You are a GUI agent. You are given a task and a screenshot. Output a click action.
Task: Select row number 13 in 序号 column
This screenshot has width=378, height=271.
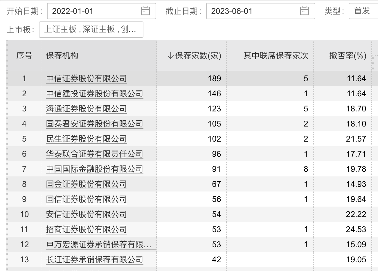click(x=24, y=260)
